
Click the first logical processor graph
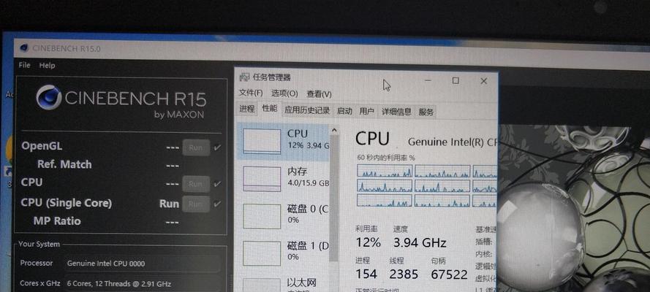click(385, 171)
